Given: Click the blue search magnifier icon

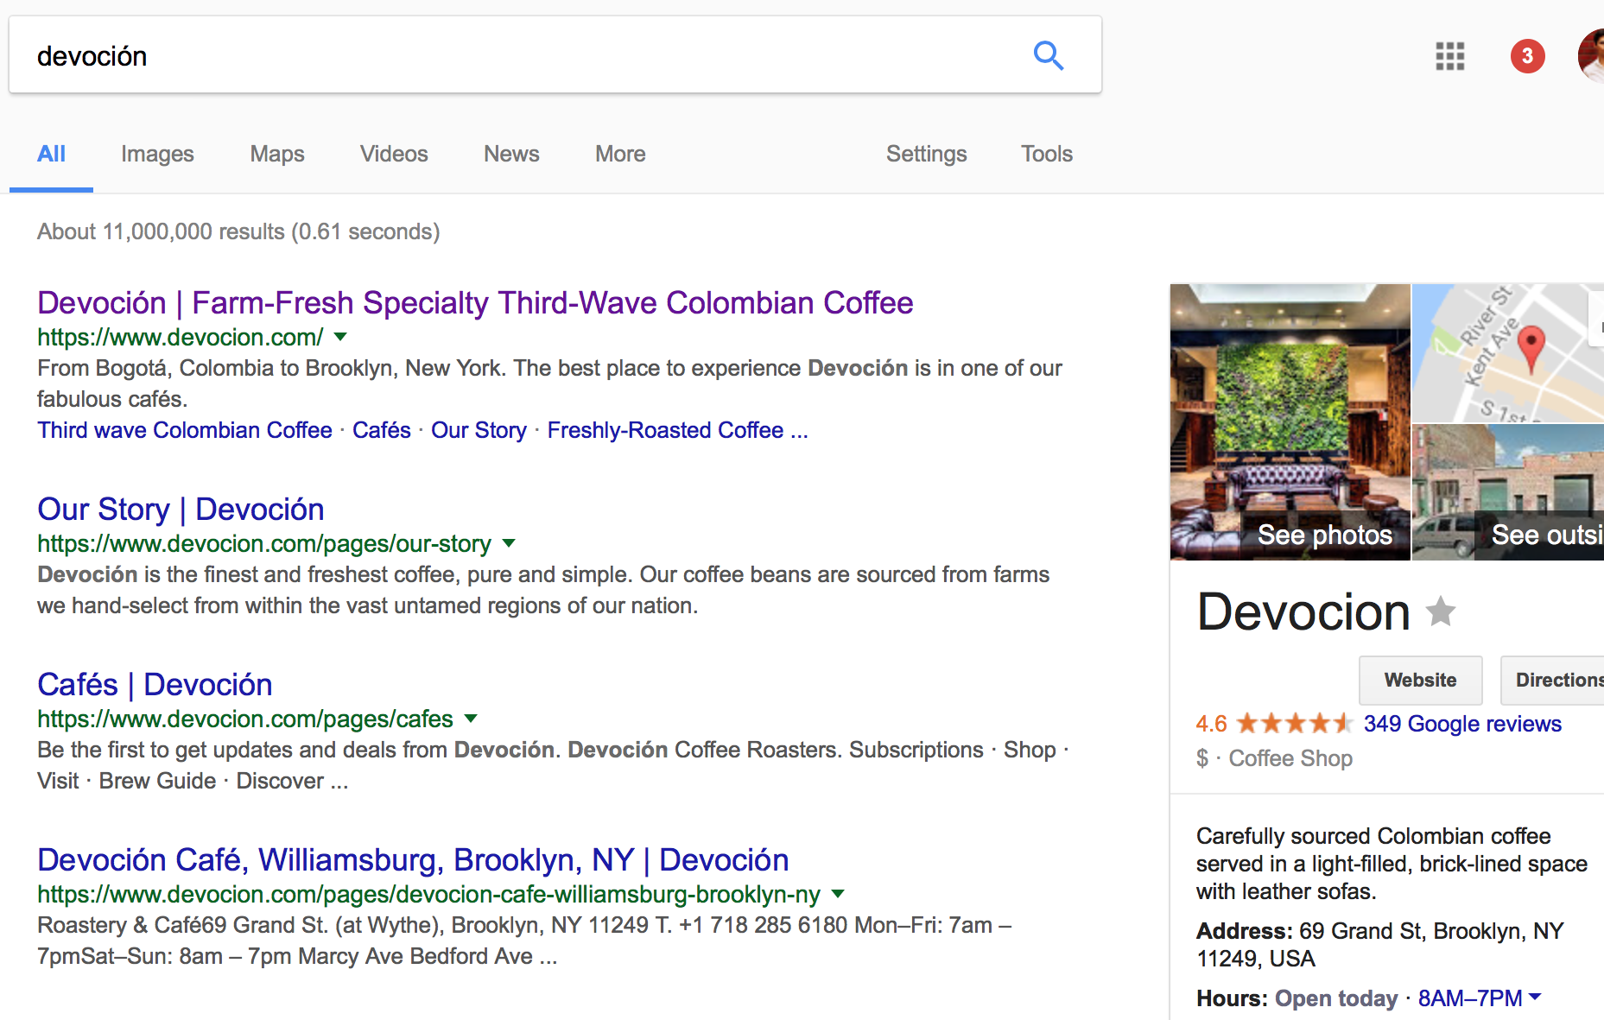Looking at the screenshot, I should point(1048,56).
